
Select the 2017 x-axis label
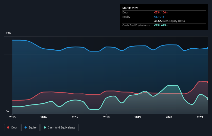(75, 117)
